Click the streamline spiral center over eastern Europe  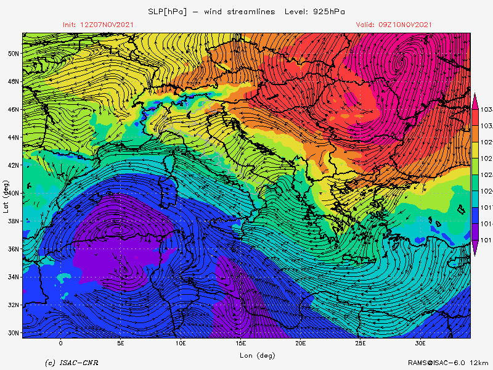tap(399, 63)
